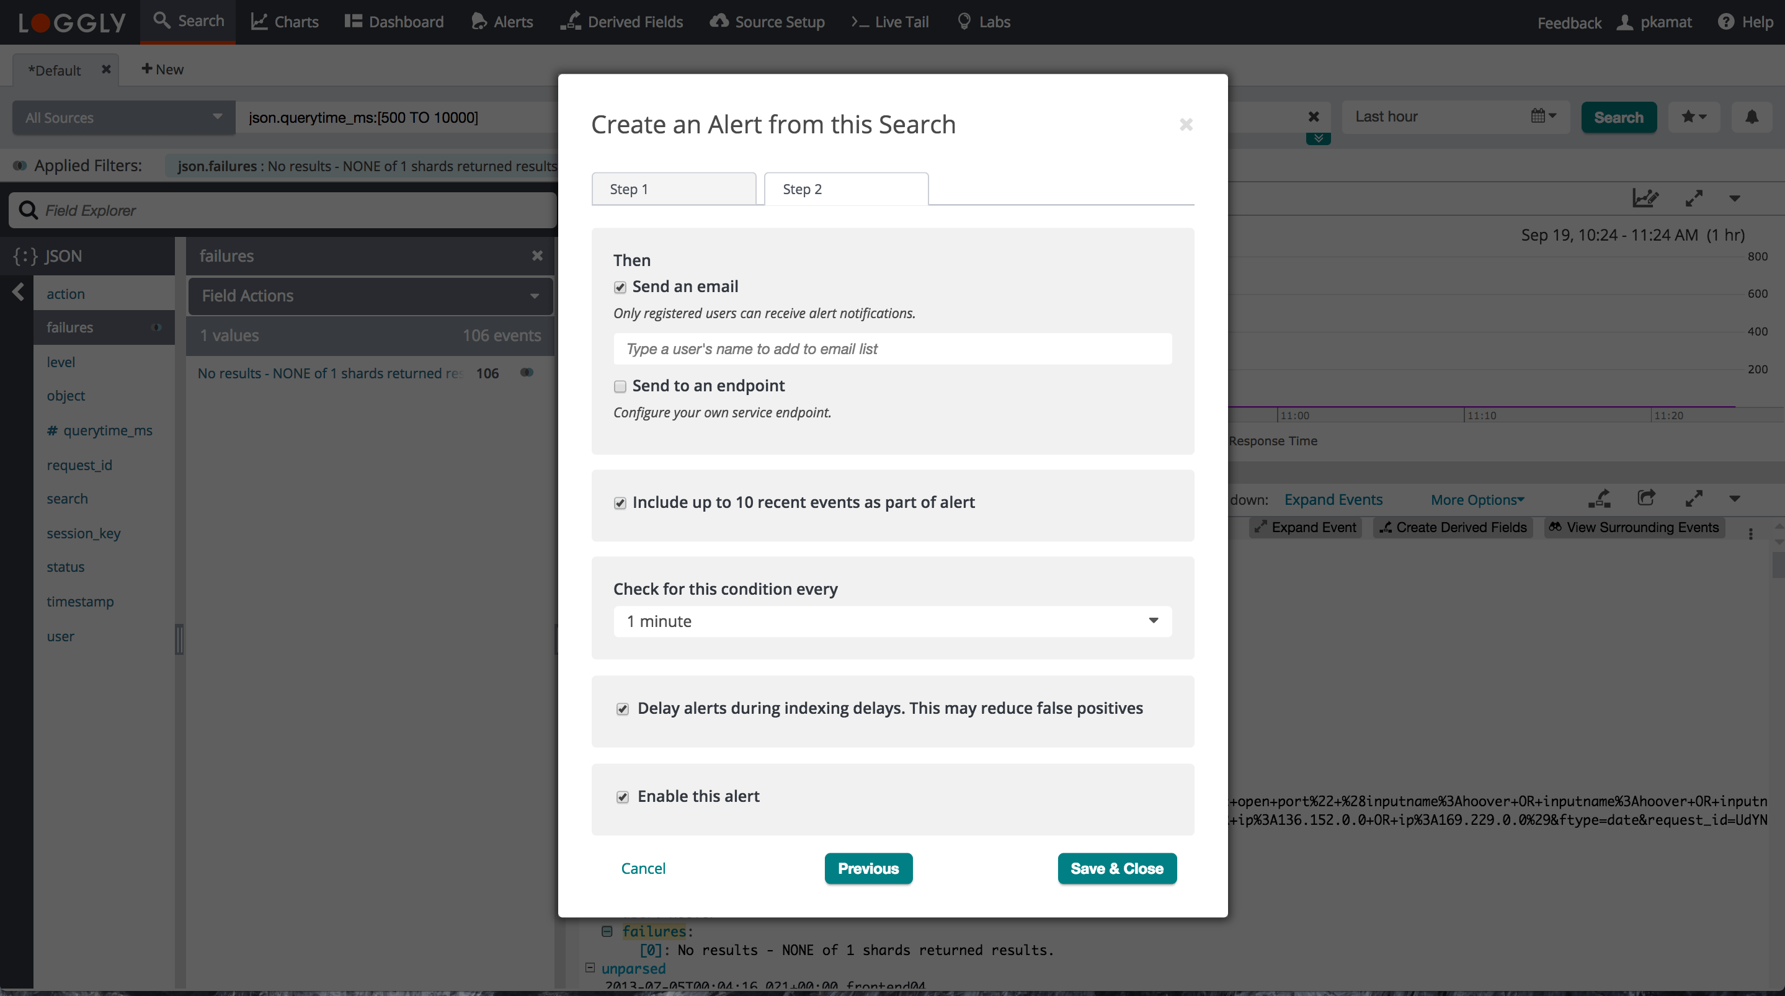Click the share events icon
1785x996 pixels.
(1647, 499)
